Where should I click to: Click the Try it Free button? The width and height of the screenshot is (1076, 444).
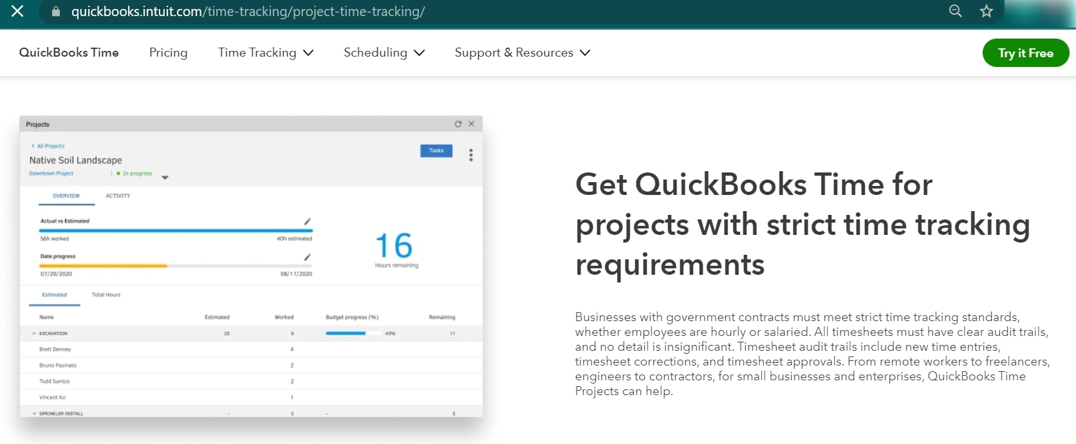[x=1026, y=53]
